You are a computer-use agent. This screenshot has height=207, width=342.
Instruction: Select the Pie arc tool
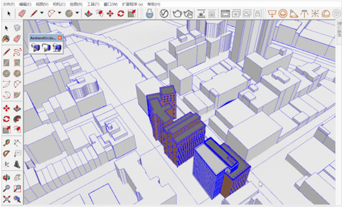pyautogui.click(x=17, y=95)
